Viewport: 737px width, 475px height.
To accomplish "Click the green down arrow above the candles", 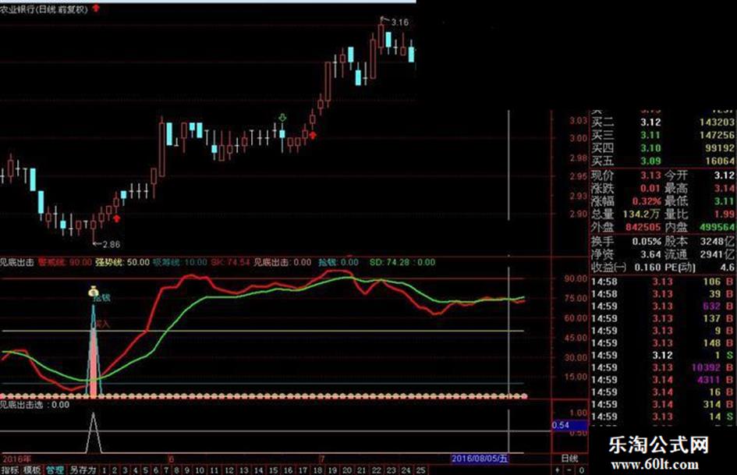I will pos(282,117).
